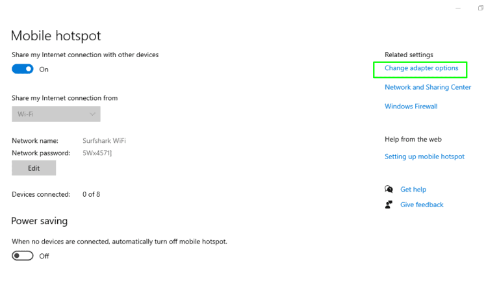Click the Give feedback text link

click(422, 205)
